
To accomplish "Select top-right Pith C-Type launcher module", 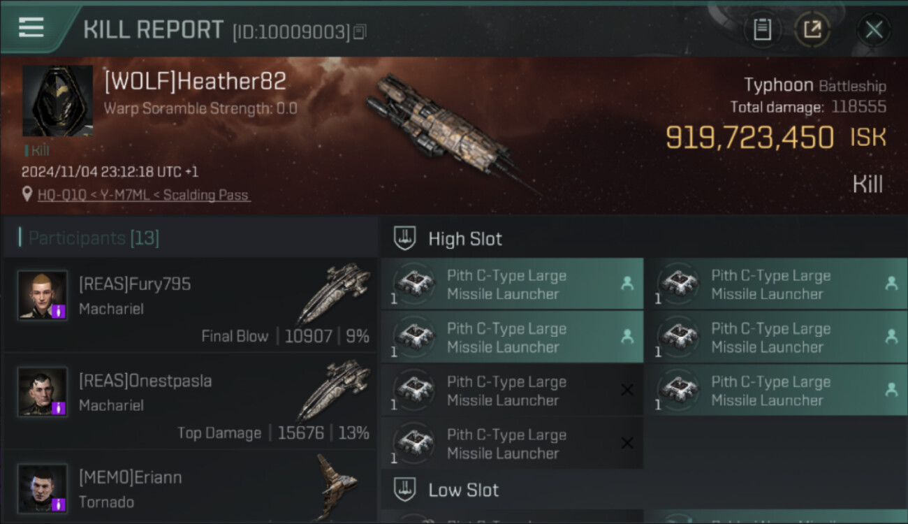I will (776, 284).
